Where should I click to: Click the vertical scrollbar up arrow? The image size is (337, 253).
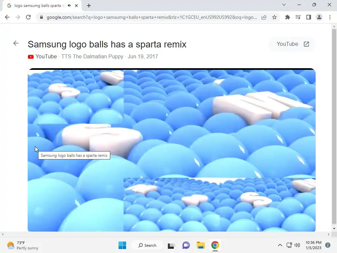pyautogui.click(x=334, y=26)
